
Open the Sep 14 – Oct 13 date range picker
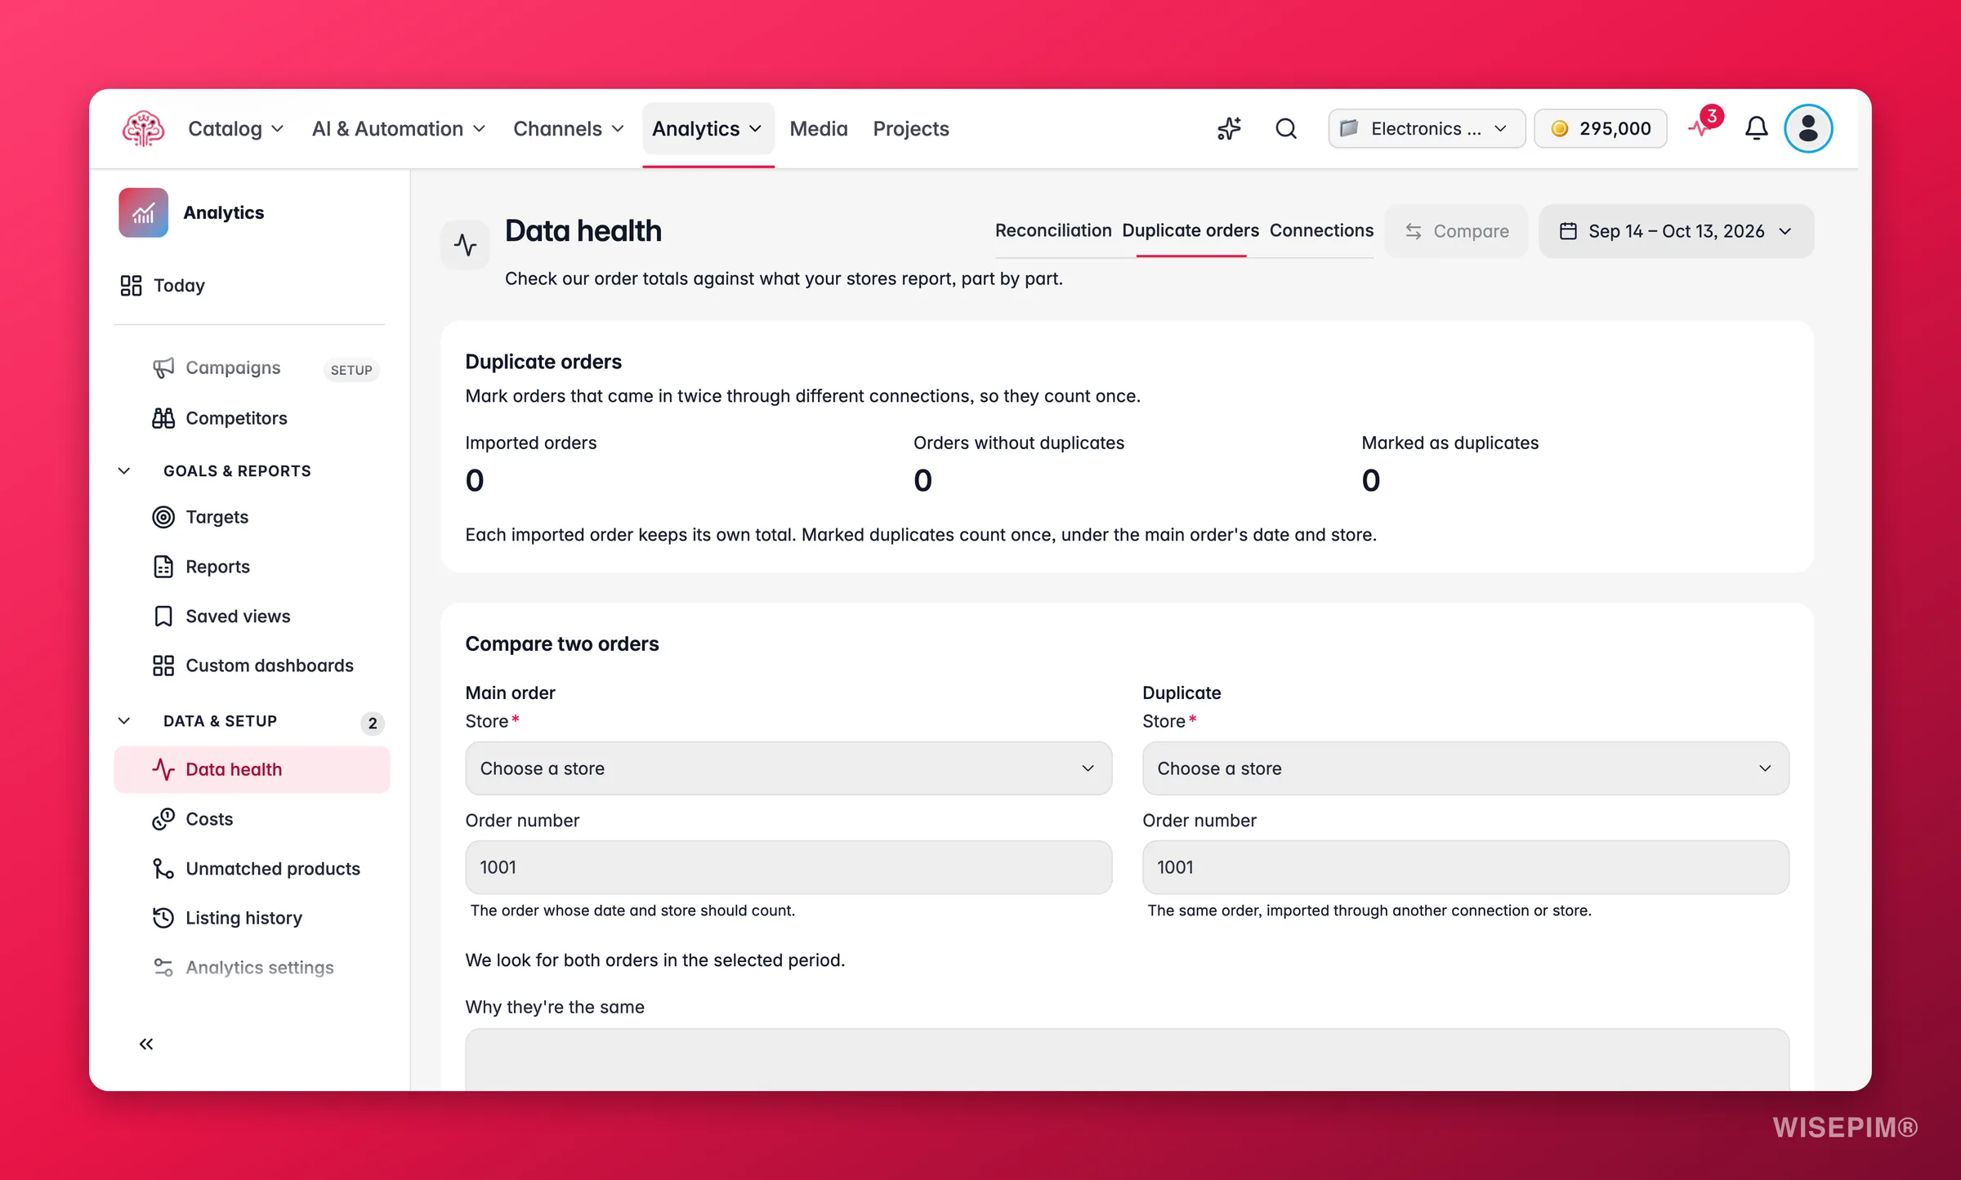tap(1676, 231)
